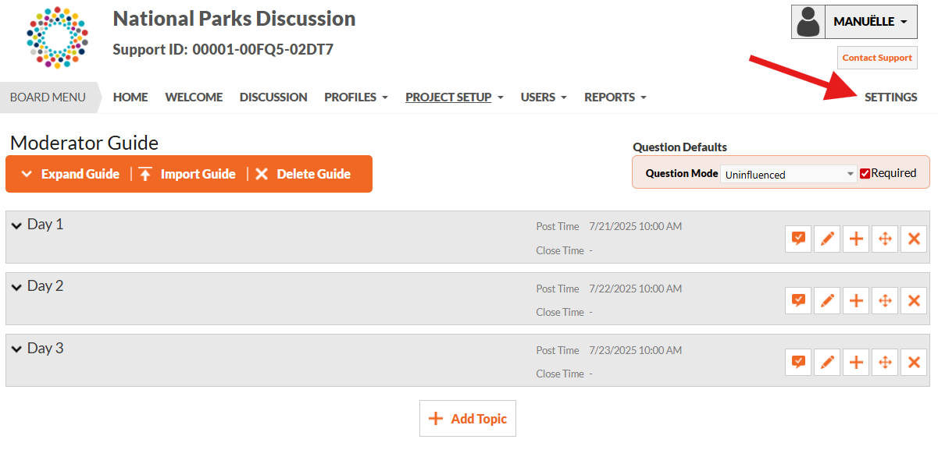Expand the Day 1 topic chevron
Image resolution: width=938 pixels, height=464 pixels.
(16, 225)
